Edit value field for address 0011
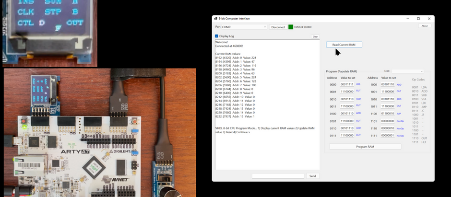 [x=347, y=106]
